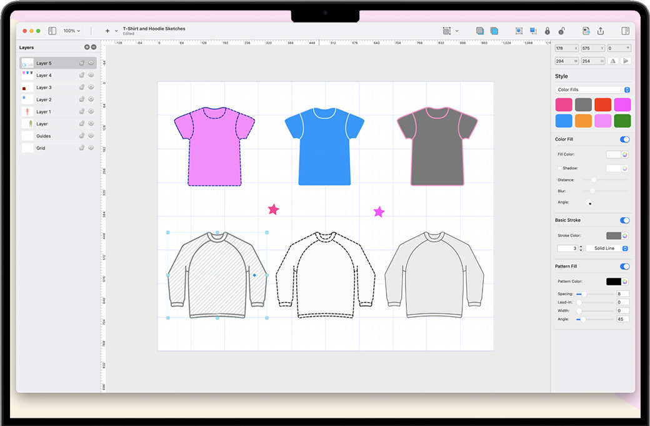
Task: Open the Color Fills style dropdown
Action: pos(592,90)
